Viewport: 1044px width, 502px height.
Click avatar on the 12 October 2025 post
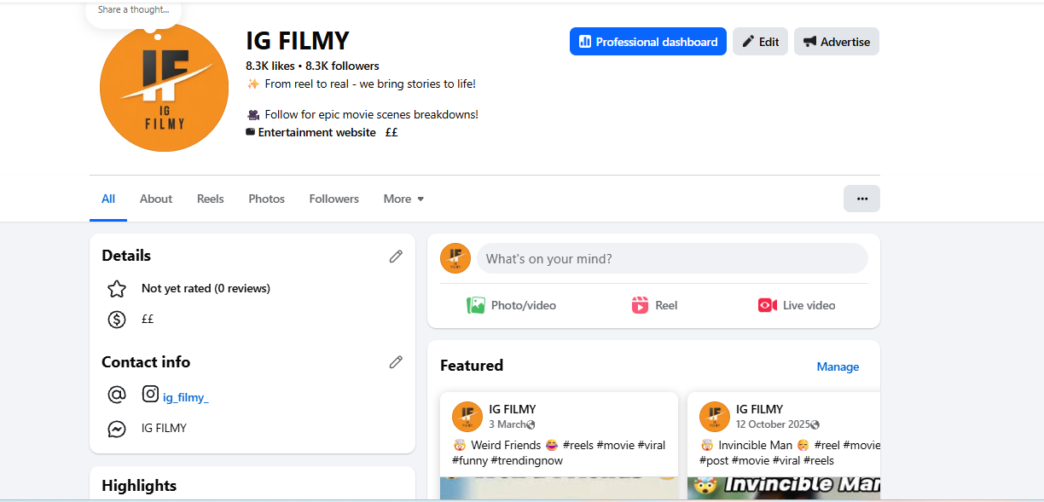(715, 417)
